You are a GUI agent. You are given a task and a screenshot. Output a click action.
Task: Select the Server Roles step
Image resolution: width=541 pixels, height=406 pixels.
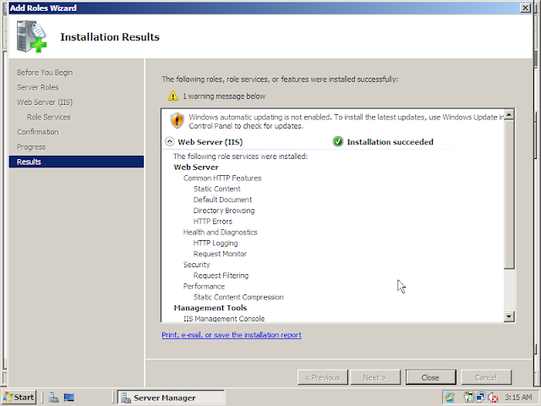click(x=38, y=87)
